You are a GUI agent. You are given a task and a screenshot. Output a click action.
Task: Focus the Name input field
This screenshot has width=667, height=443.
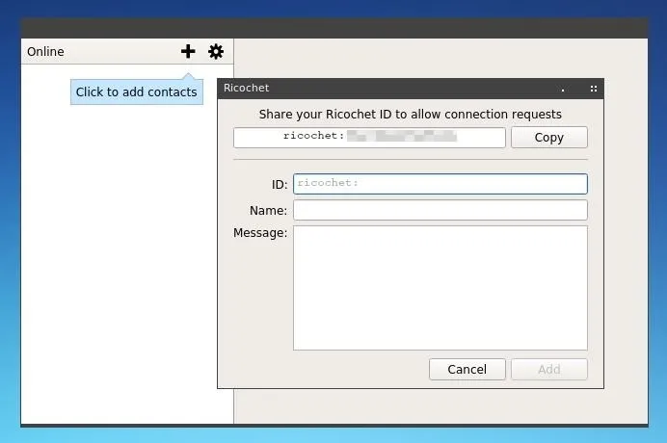click(440, 210)
